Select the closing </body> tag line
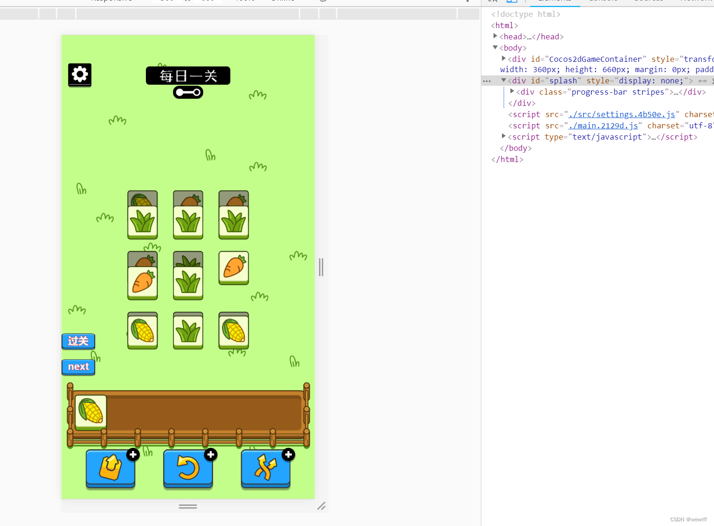 pyautogui.click(x=516, y=148)
